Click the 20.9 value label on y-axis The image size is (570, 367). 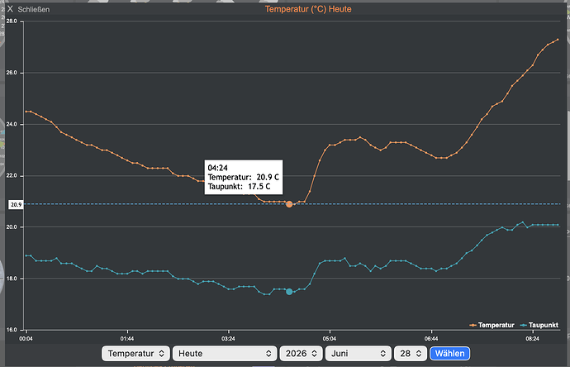tap(16, 204)
